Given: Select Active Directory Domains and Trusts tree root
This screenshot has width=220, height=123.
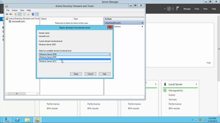Looking at the screenshot, I should click(x=24, y=18).
